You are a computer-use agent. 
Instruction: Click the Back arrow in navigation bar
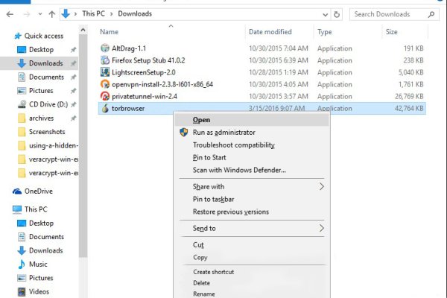point(9,14)
